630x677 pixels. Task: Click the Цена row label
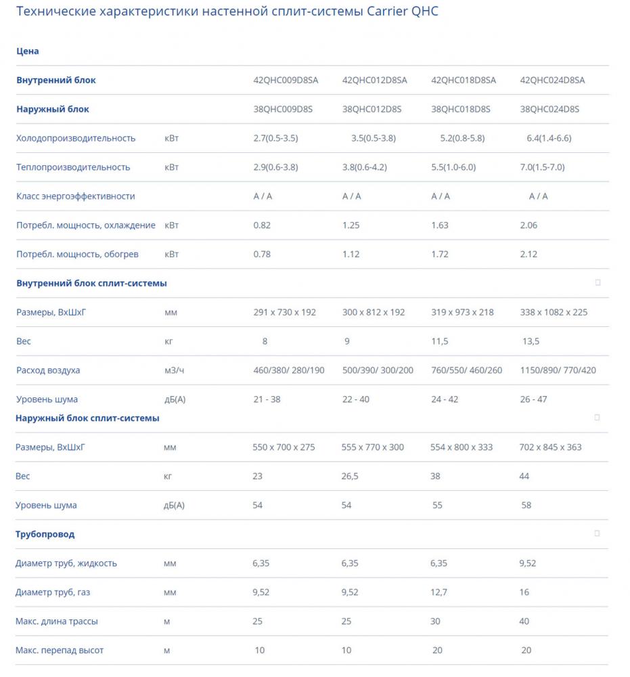point(28,51)
